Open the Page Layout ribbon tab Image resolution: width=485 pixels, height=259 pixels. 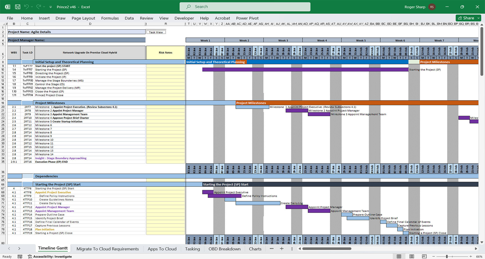tap(83, 18)
